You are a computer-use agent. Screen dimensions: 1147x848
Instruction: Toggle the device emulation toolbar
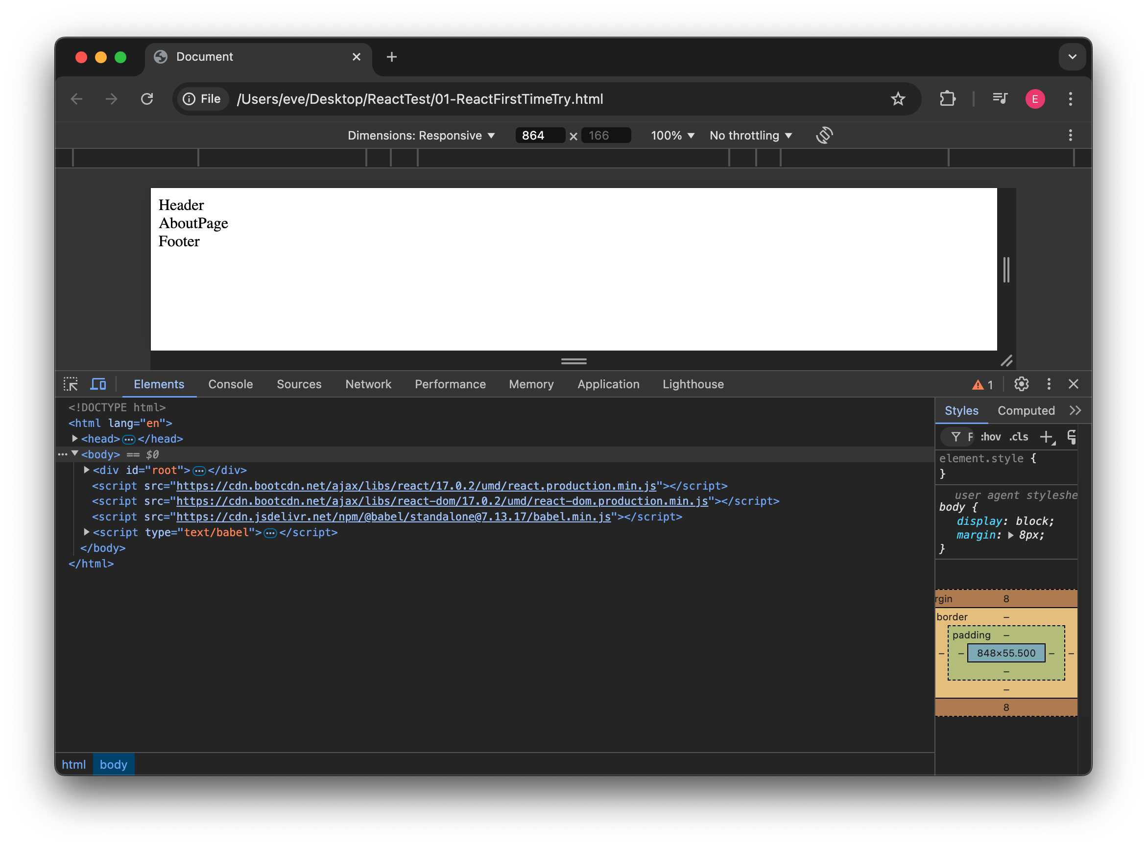(98, 384)
